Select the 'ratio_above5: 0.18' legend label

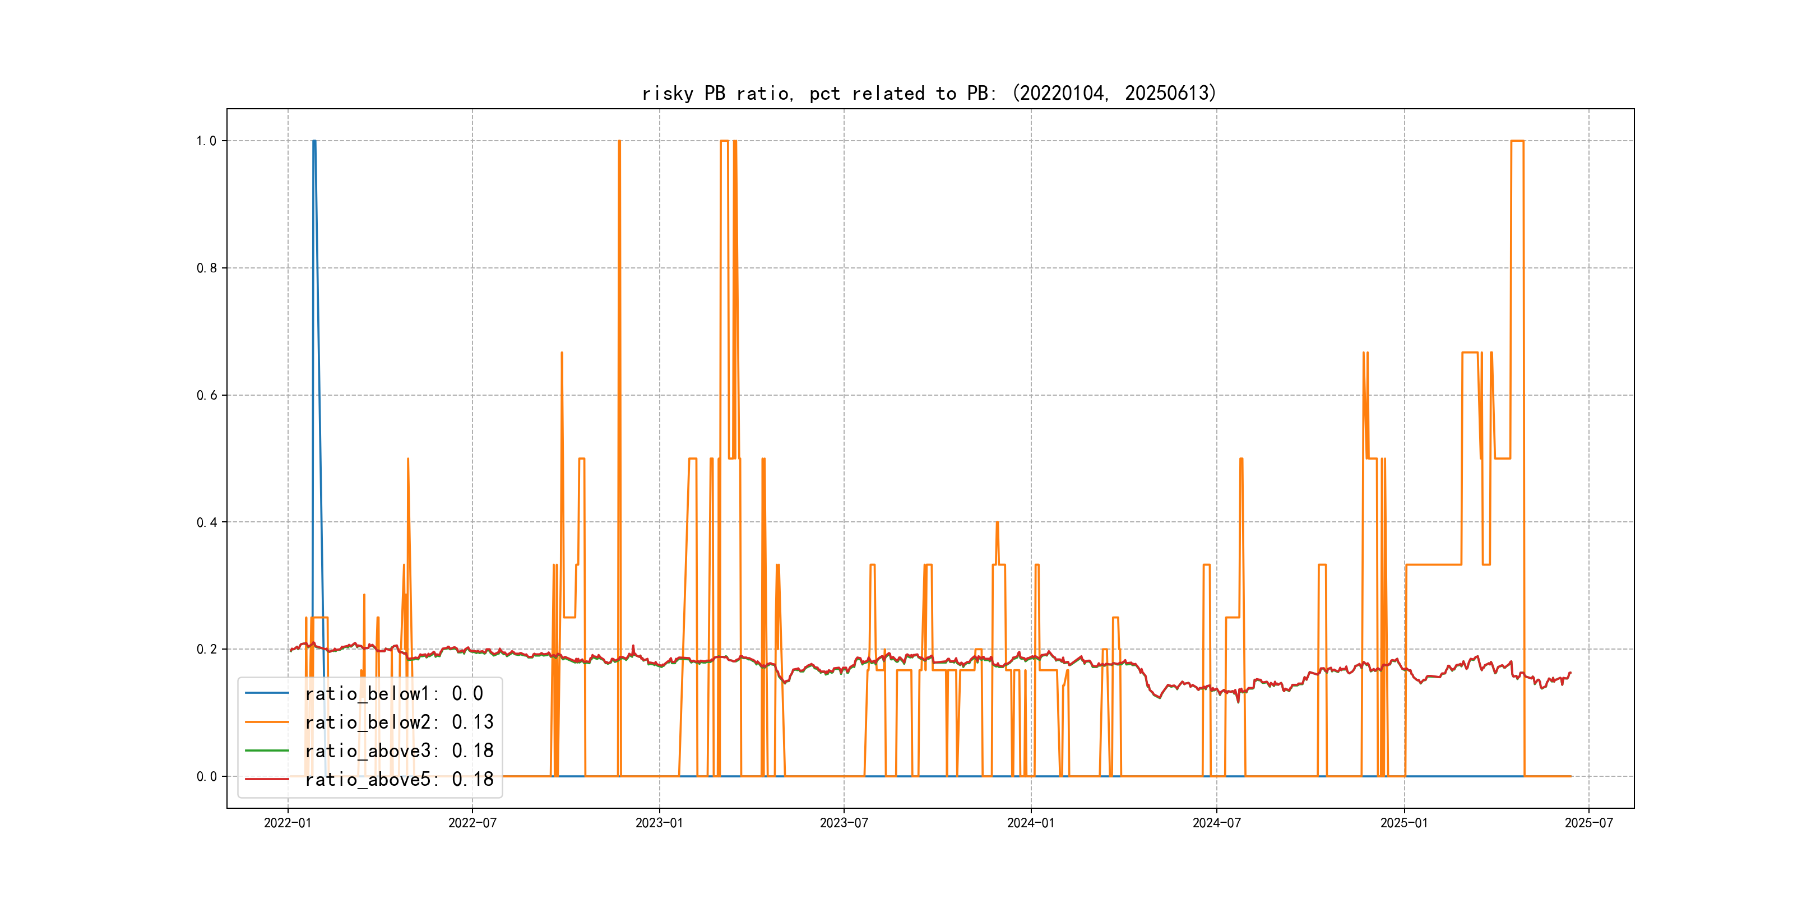tap(399, 779)
